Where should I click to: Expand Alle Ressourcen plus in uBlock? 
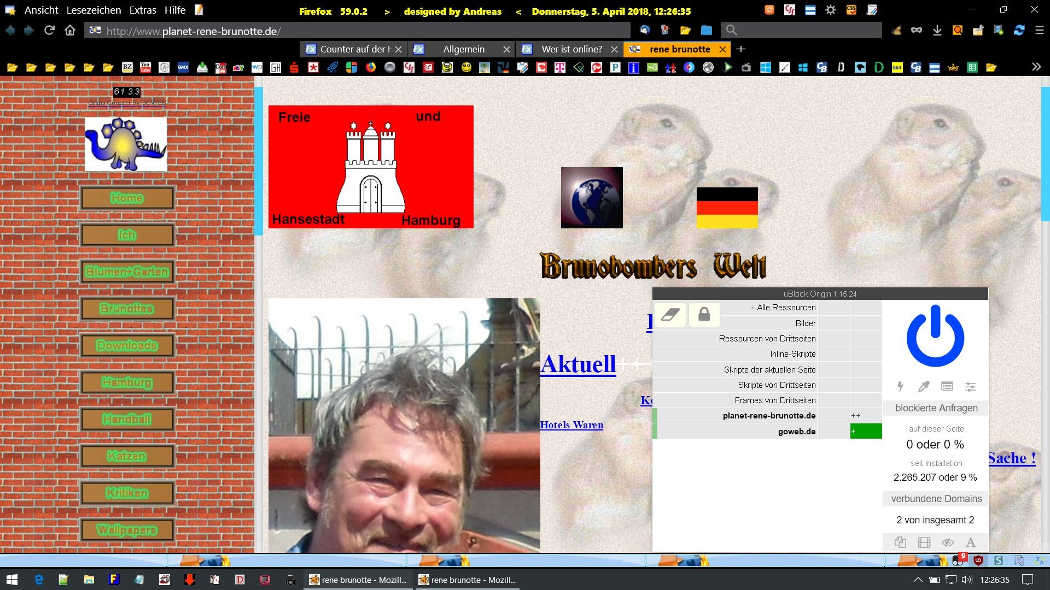point(752,308)
